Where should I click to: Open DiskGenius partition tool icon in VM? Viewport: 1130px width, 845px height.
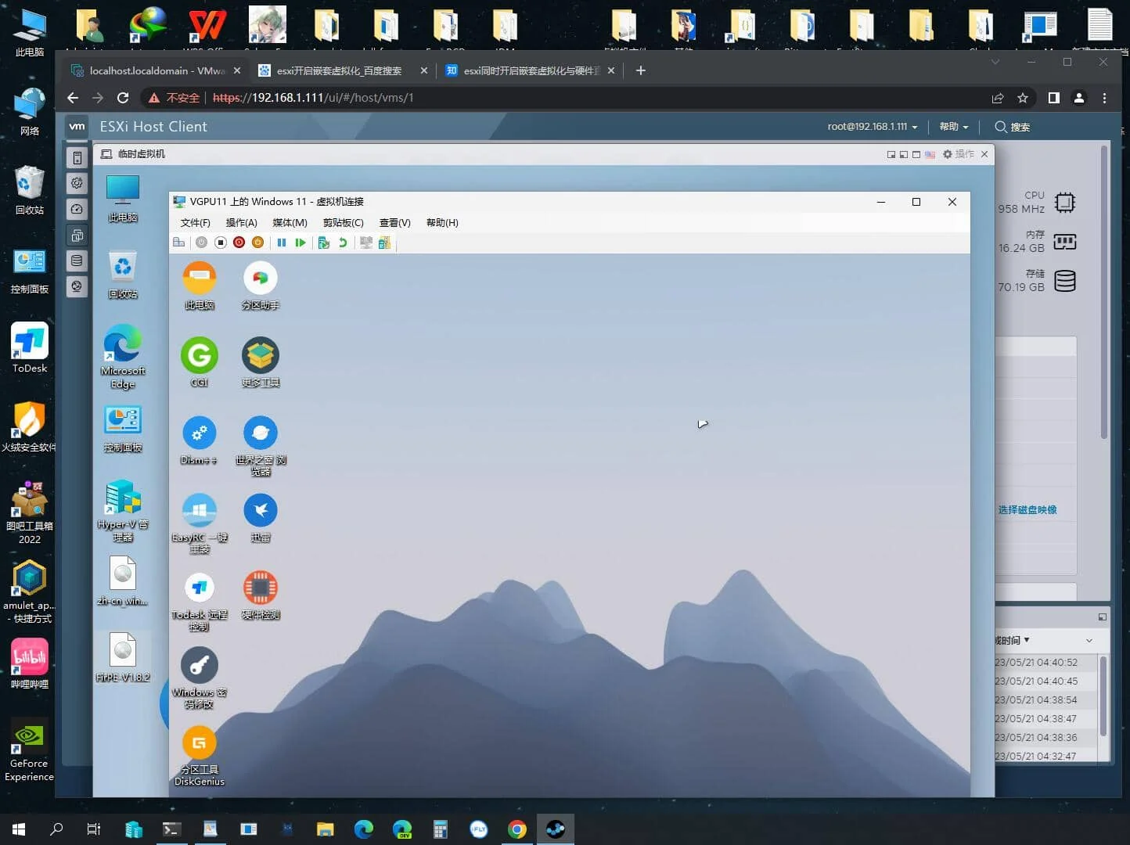[200, 744]
